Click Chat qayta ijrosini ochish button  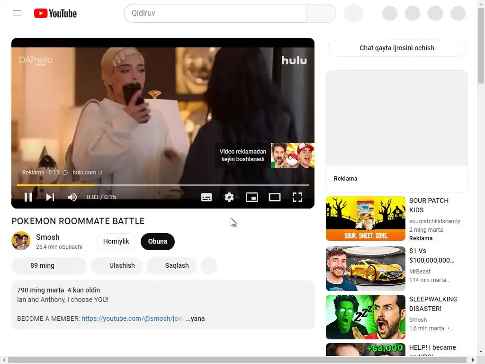[x=397, y=48]
